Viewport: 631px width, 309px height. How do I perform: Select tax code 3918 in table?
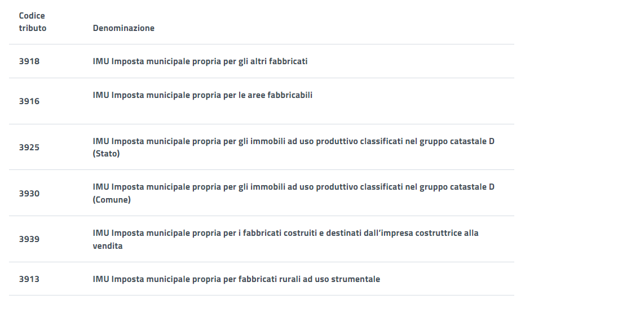(29, 61)
